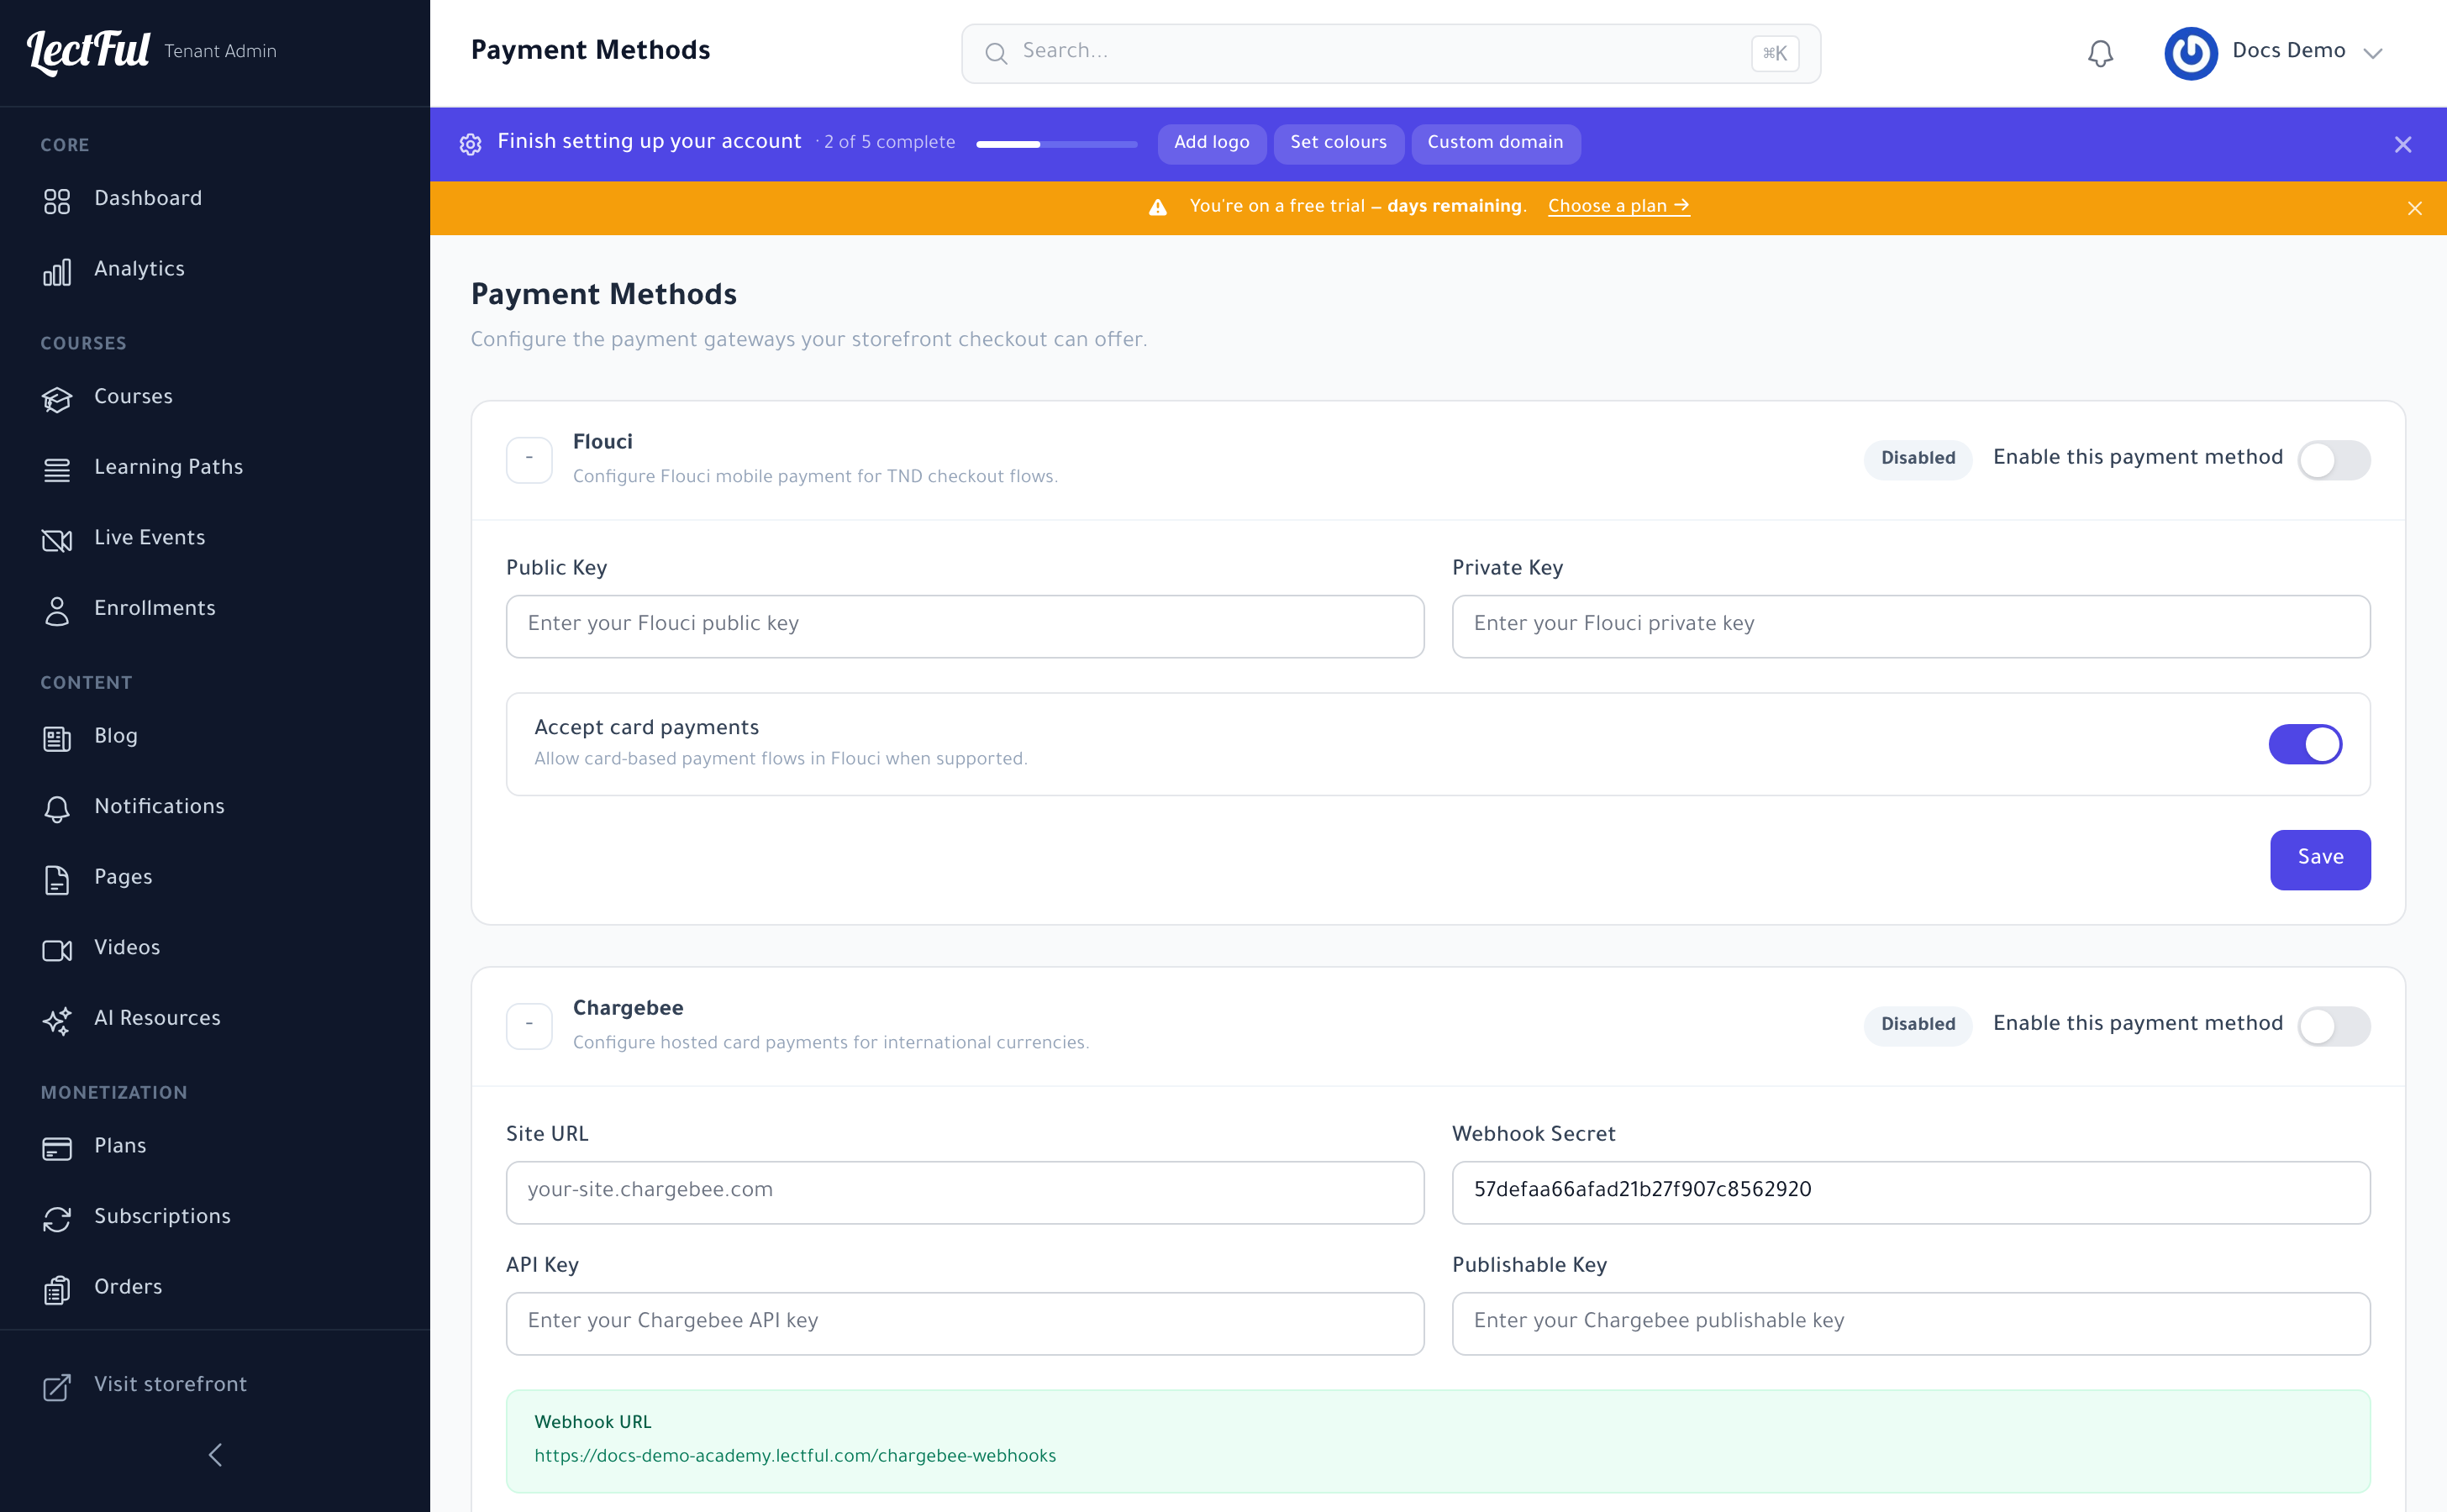2447x1512 pixels.
Task: Click the Flouci Private Key field
Action: [1911, 626]
